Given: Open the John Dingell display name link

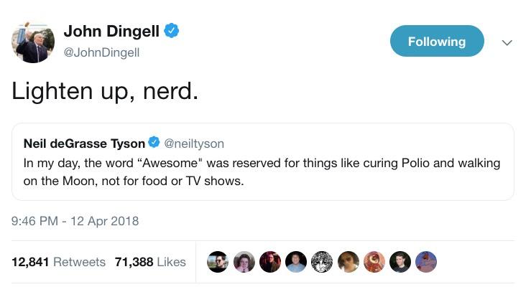Looking at the screenshot, I should tap(111, 30).
